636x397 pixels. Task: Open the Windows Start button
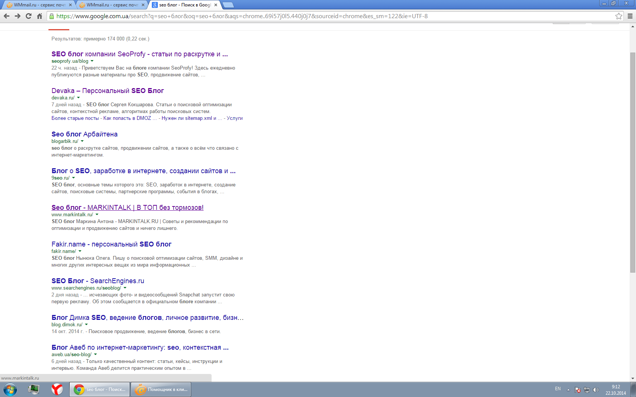10,389
